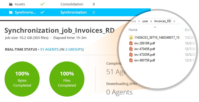Select the Synchronization type row entry
This screenshot has width=199, height=102.
(74, 12)
